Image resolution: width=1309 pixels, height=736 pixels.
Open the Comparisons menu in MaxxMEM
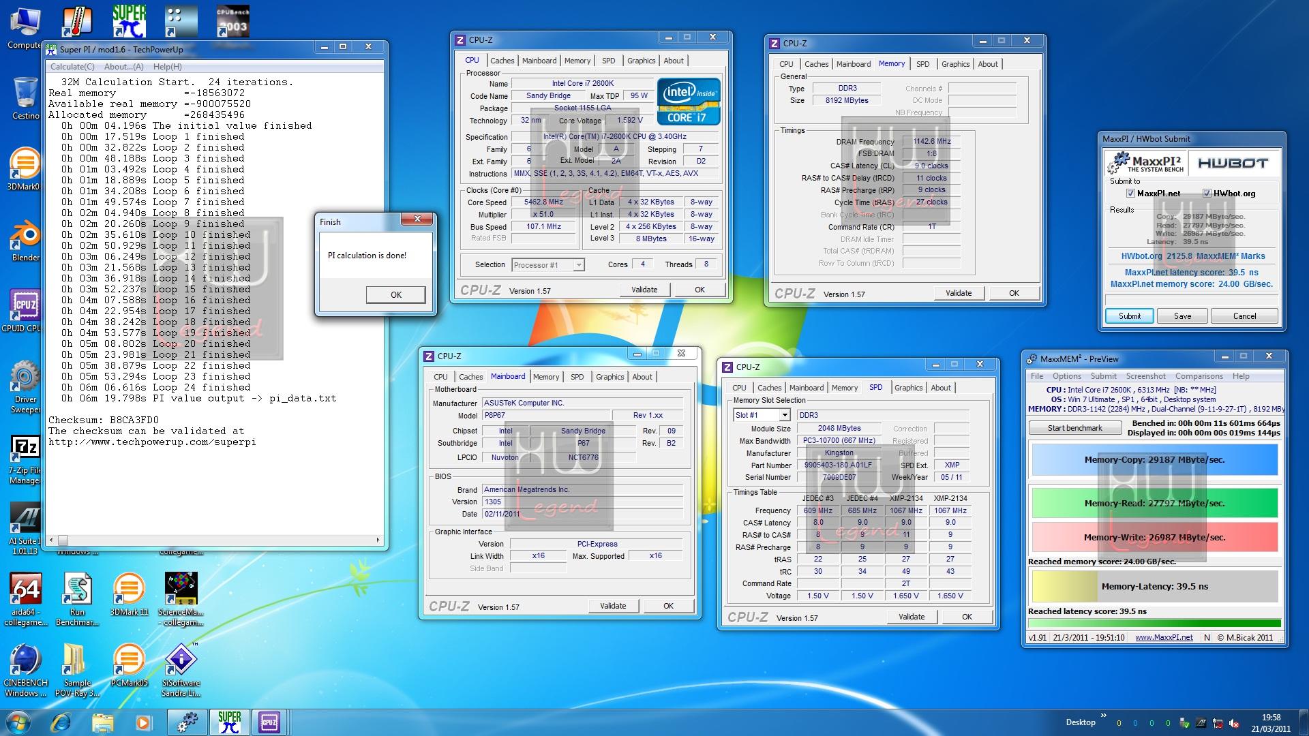[x=1199, y=376]
